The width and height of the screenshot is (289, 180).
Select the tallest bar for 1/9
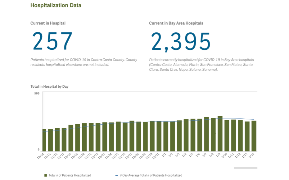pyautogui.click(x=220, y=134)
